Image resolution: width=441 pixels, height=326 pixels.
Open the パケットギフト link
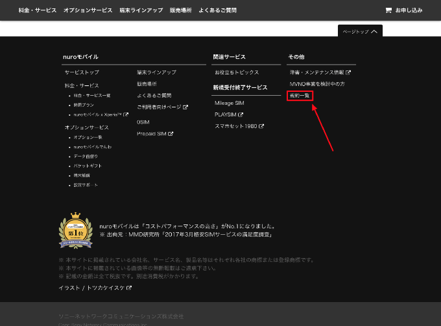click(x=88, y=166)
